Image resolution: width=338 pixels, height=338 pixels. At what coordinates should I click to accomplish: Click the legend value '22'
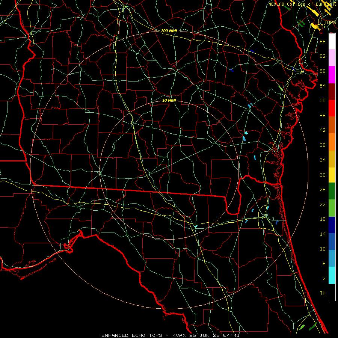[x=323, y=204]
